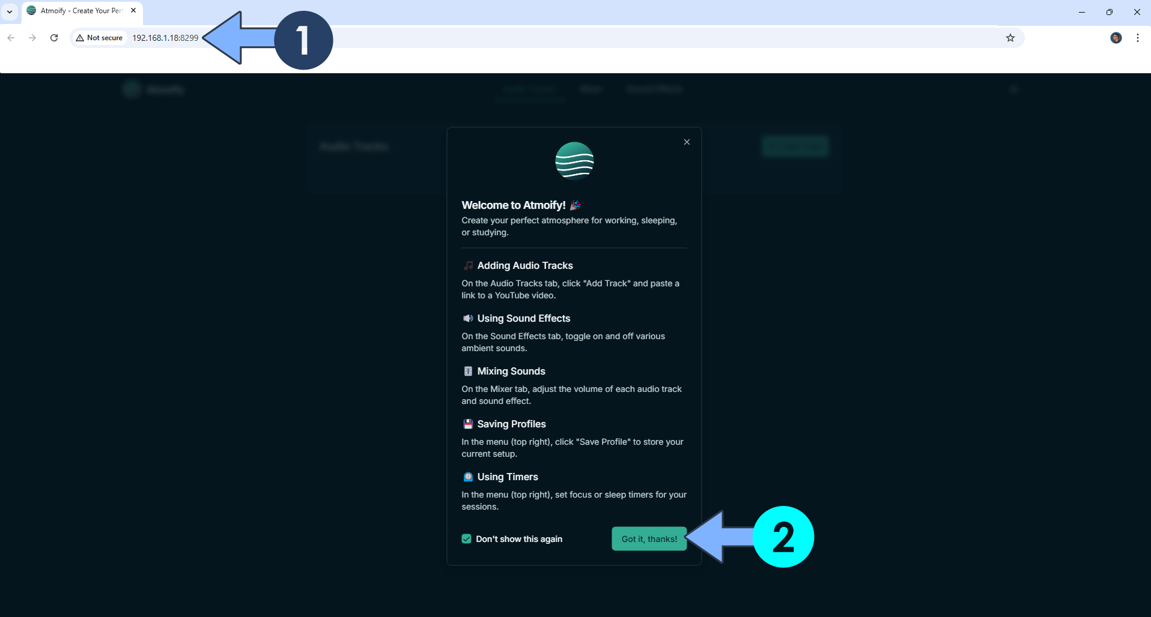Image resolution: width=1151 pixels, height=617 pixels.
Task: Expand the browser tab search dropdown
Action: (10, 11)
